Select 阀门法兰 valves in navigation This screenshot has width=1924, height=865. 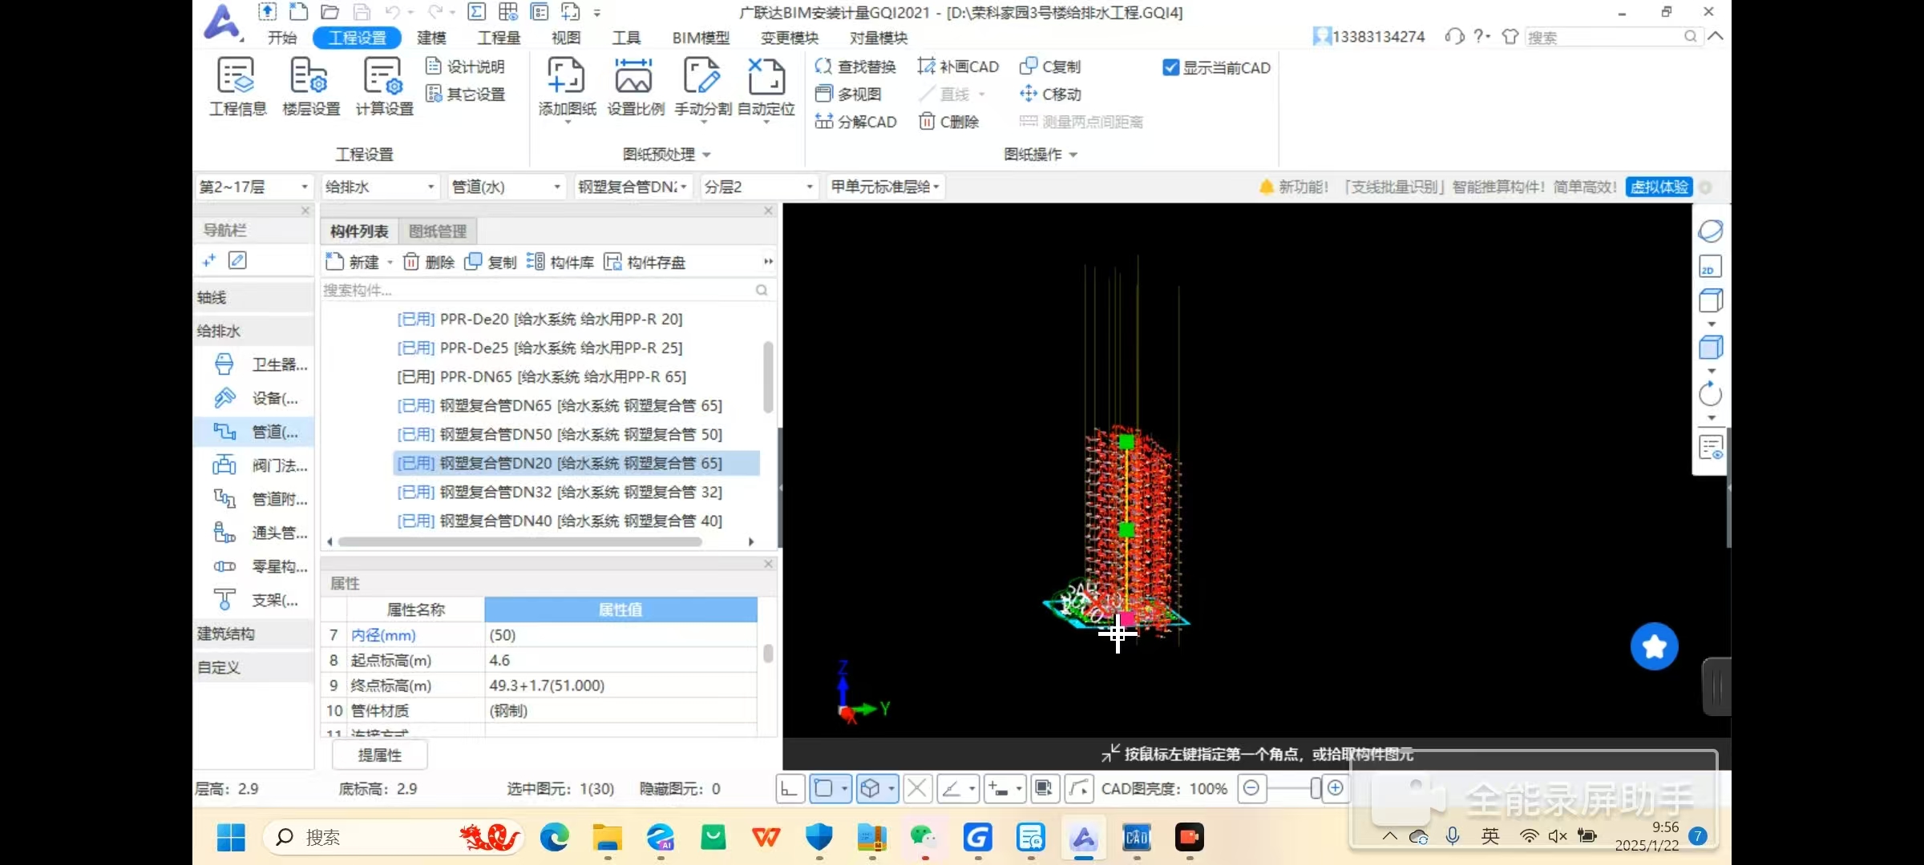260,465
